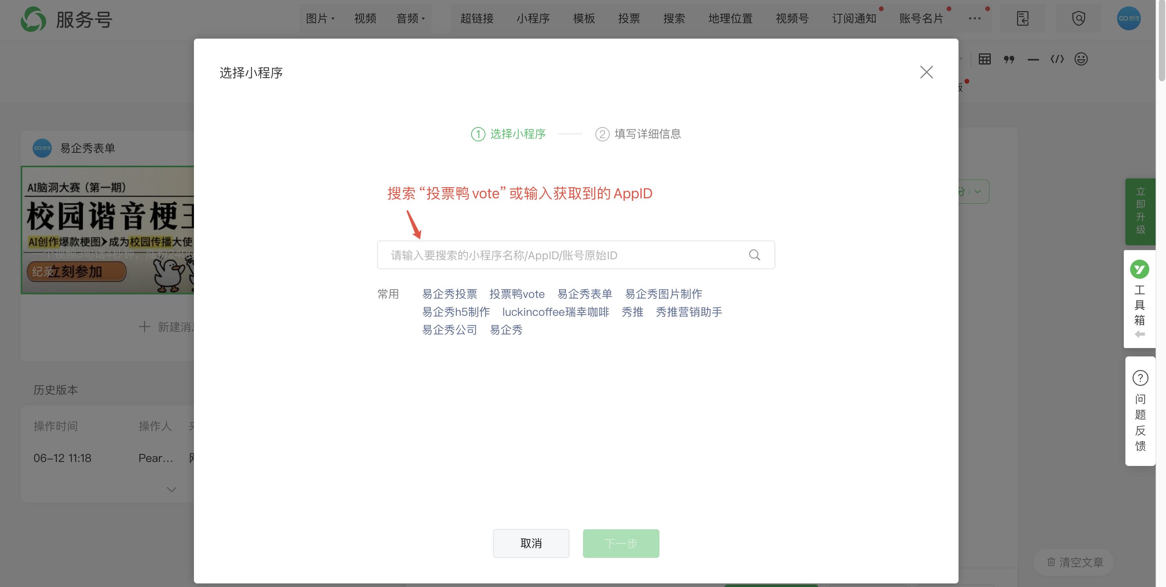Click the shield search icon in header
This screenshot has height=587, width=1166.
(x=1079, y=19)
